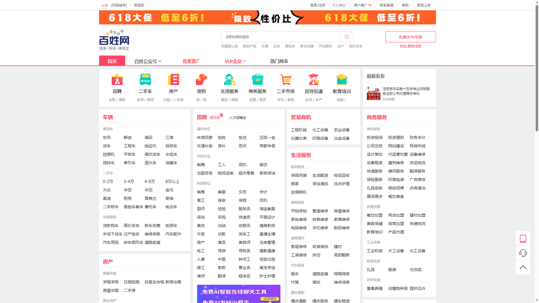Click the 百姓网 logo
The width and height of the screenshot is (539, 303).
pyautogui.click(x=115, y=40)
